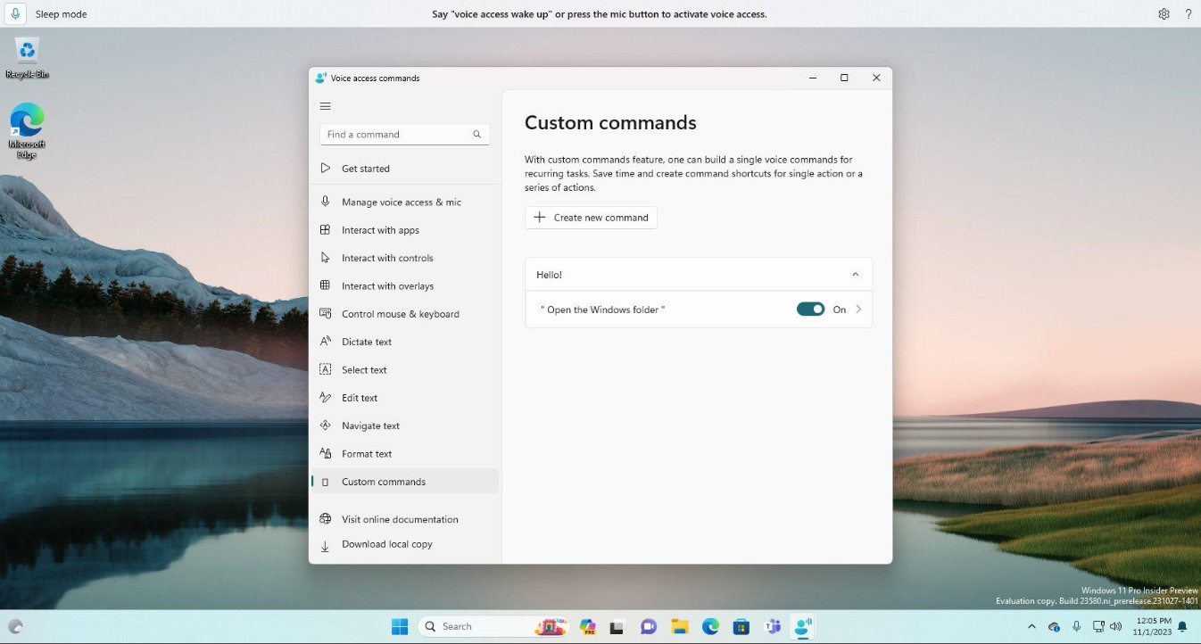
Task: Open the Windows Start menu
Action: tap(399, 627)
